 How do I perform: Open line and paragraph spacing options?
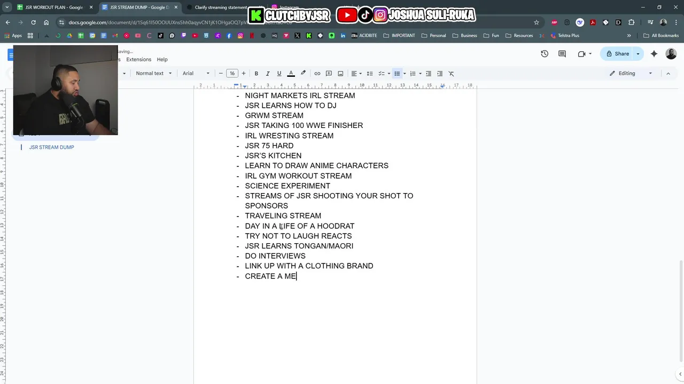(370, 74)
